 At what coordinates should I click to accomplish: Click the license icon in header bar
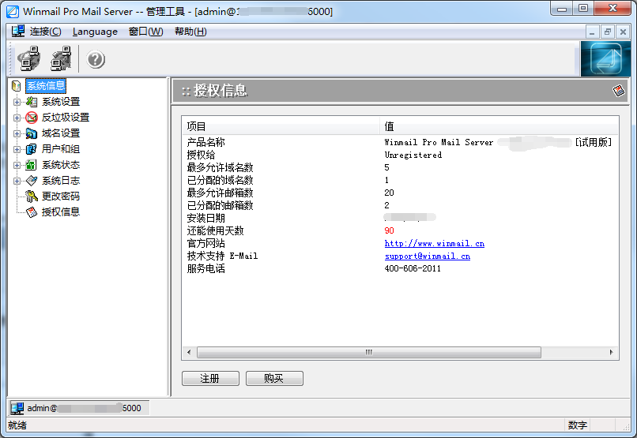pos(619,90)
